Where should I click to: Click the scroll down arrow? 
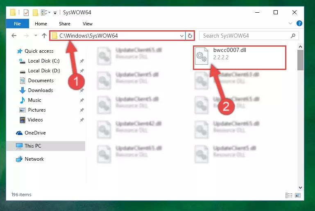[x=300, y=188]
